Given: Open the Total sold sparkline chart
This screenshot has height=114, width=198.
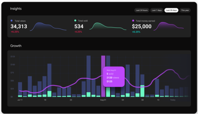Looking at the screenshot, I should (108, 26).
